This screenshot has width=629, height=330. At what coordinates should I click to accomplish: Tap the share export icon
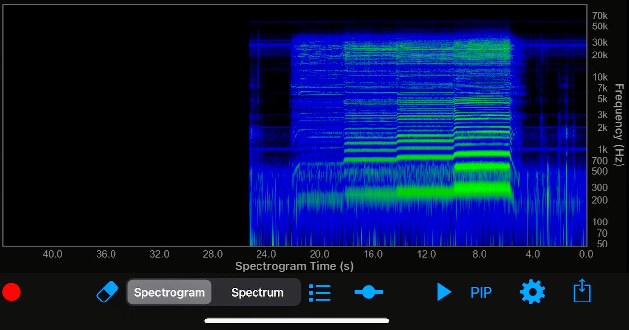[582, 291]
